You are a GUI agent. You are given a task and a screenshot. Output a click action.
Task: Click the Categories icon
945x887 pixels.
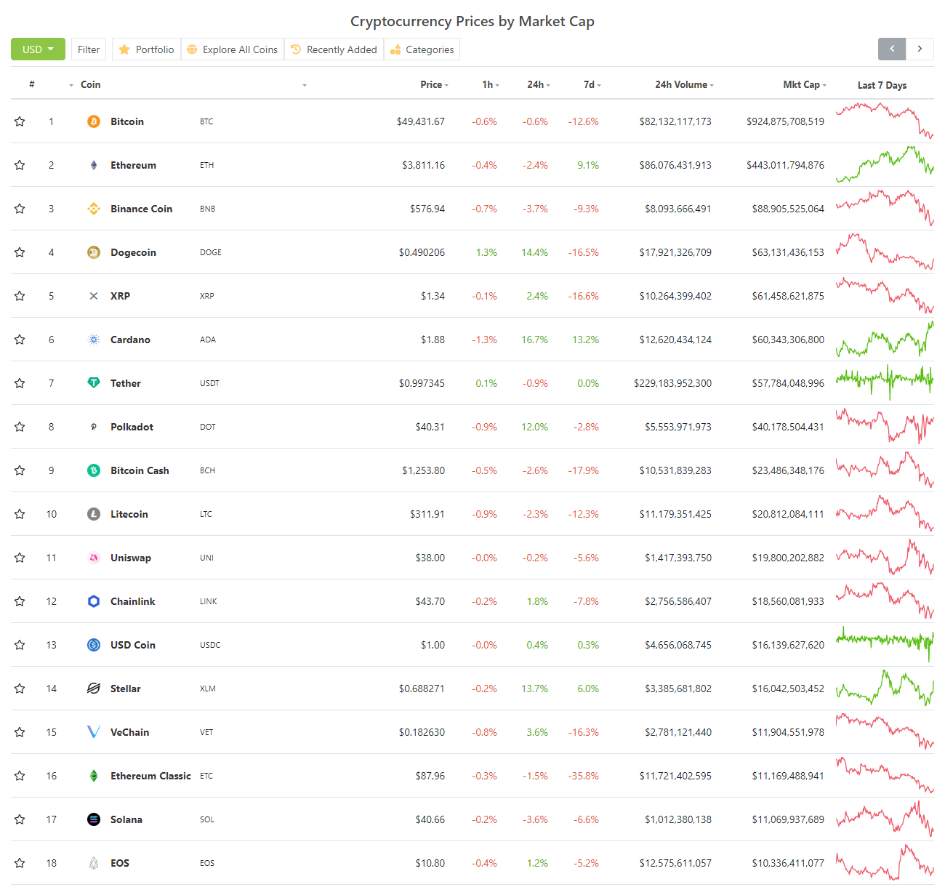click(395, 49)
